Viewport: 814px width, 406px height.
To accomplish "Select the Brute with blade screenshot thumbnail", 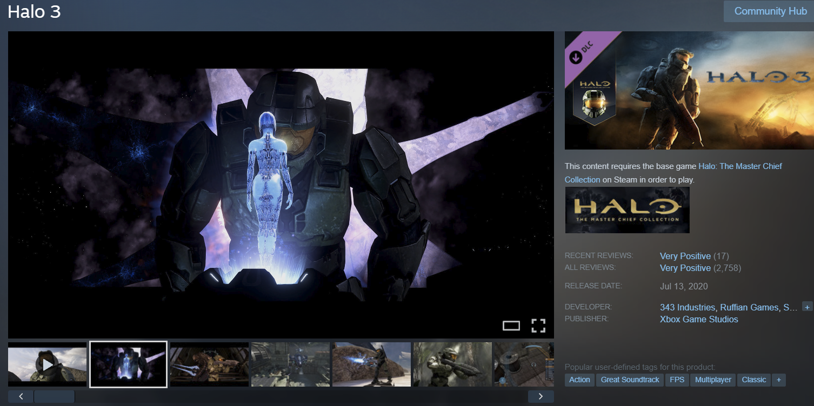I will pos(210,364).
